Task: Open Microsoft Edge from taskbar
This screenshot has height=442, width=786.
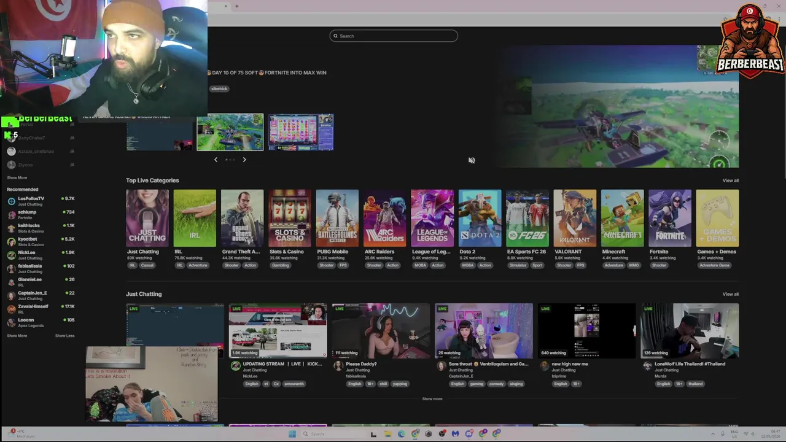Action: (402, 434)
